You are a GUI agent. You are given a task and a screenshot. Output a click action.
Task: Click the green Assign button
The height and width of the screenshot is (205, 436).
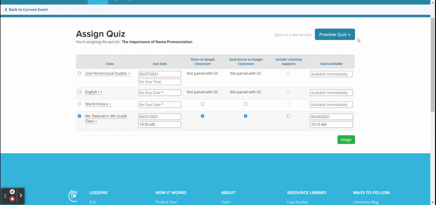(x=346, y=139)
